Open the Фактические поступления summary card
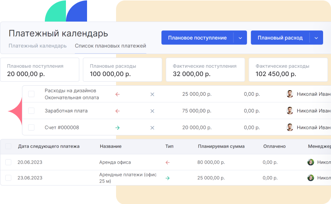This screenshot has height=204, width=331. [205, 69]
